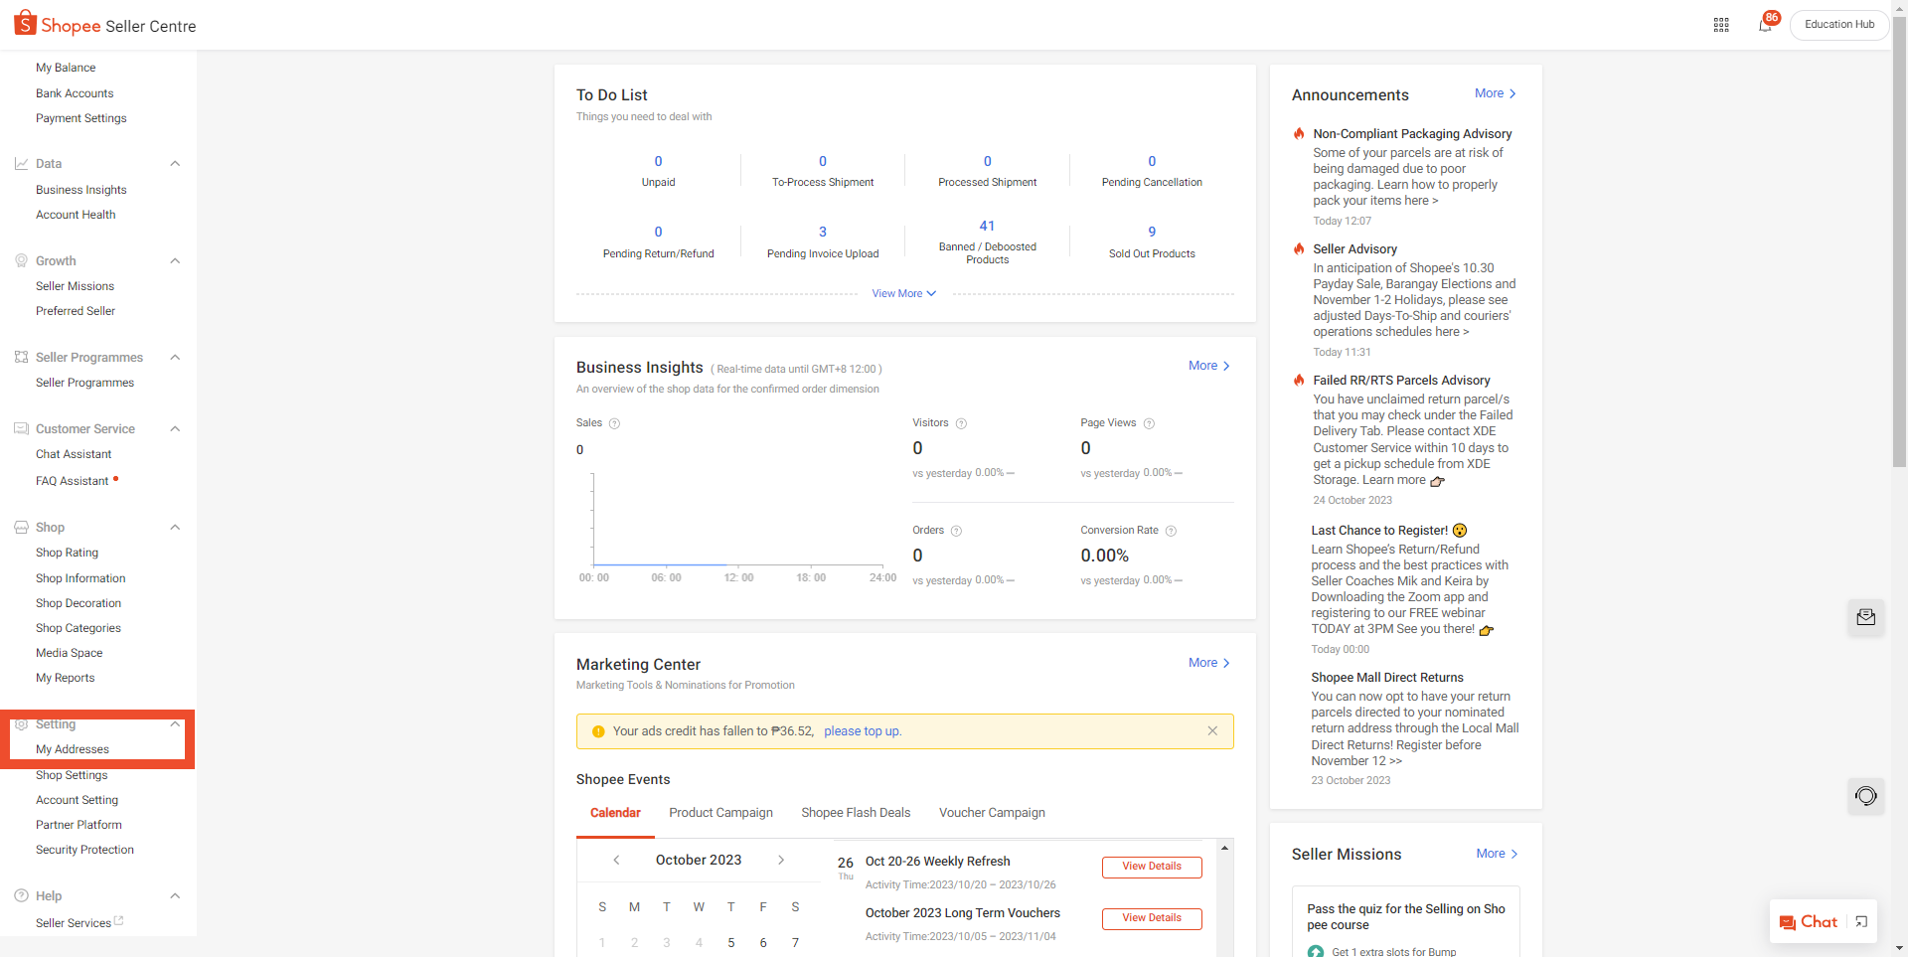Click the Education Hub button

[1838, 25]
